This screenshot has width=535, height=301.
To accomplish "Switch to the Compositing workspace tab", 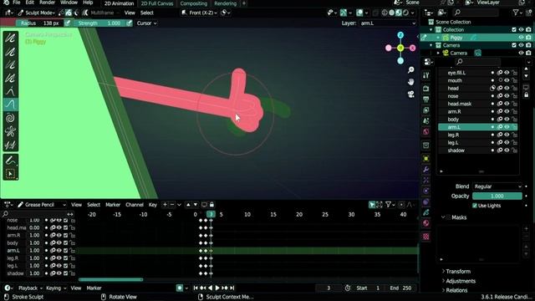I will tap(193, 3).
